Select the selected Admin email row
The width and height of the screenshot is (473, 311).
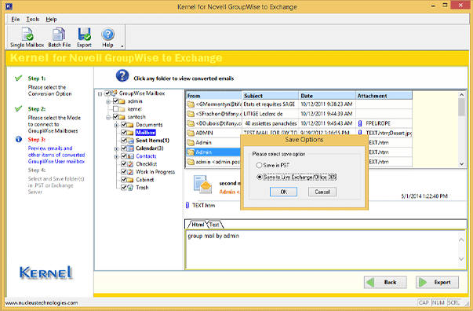213,152
